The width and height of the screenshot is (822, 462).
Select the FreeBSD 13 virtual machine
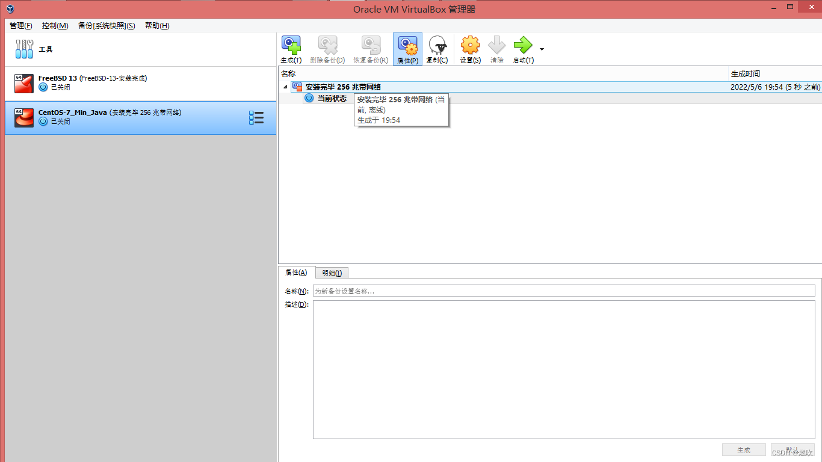[x=141, y=84]
